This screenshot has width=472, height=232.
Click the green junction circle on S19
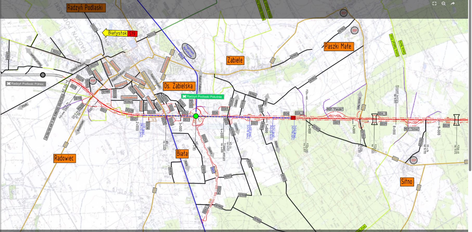(x=196, y=116)
